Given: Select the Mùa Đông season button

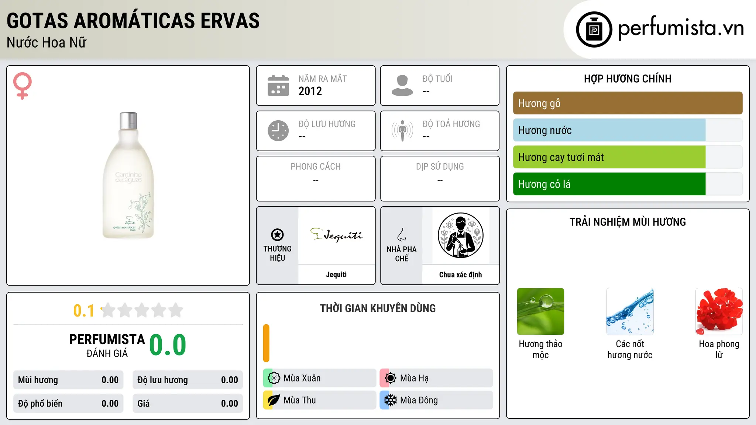Looking at the screenshot, I should click(436, 400).
